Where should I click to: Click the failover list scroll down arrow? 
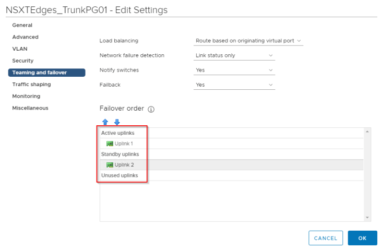coord(367,217)
